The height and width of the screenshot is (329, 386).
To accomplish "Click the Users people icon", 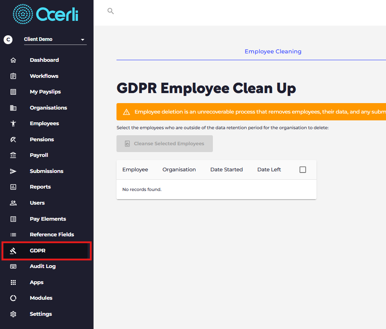I will tap(13, 203).
